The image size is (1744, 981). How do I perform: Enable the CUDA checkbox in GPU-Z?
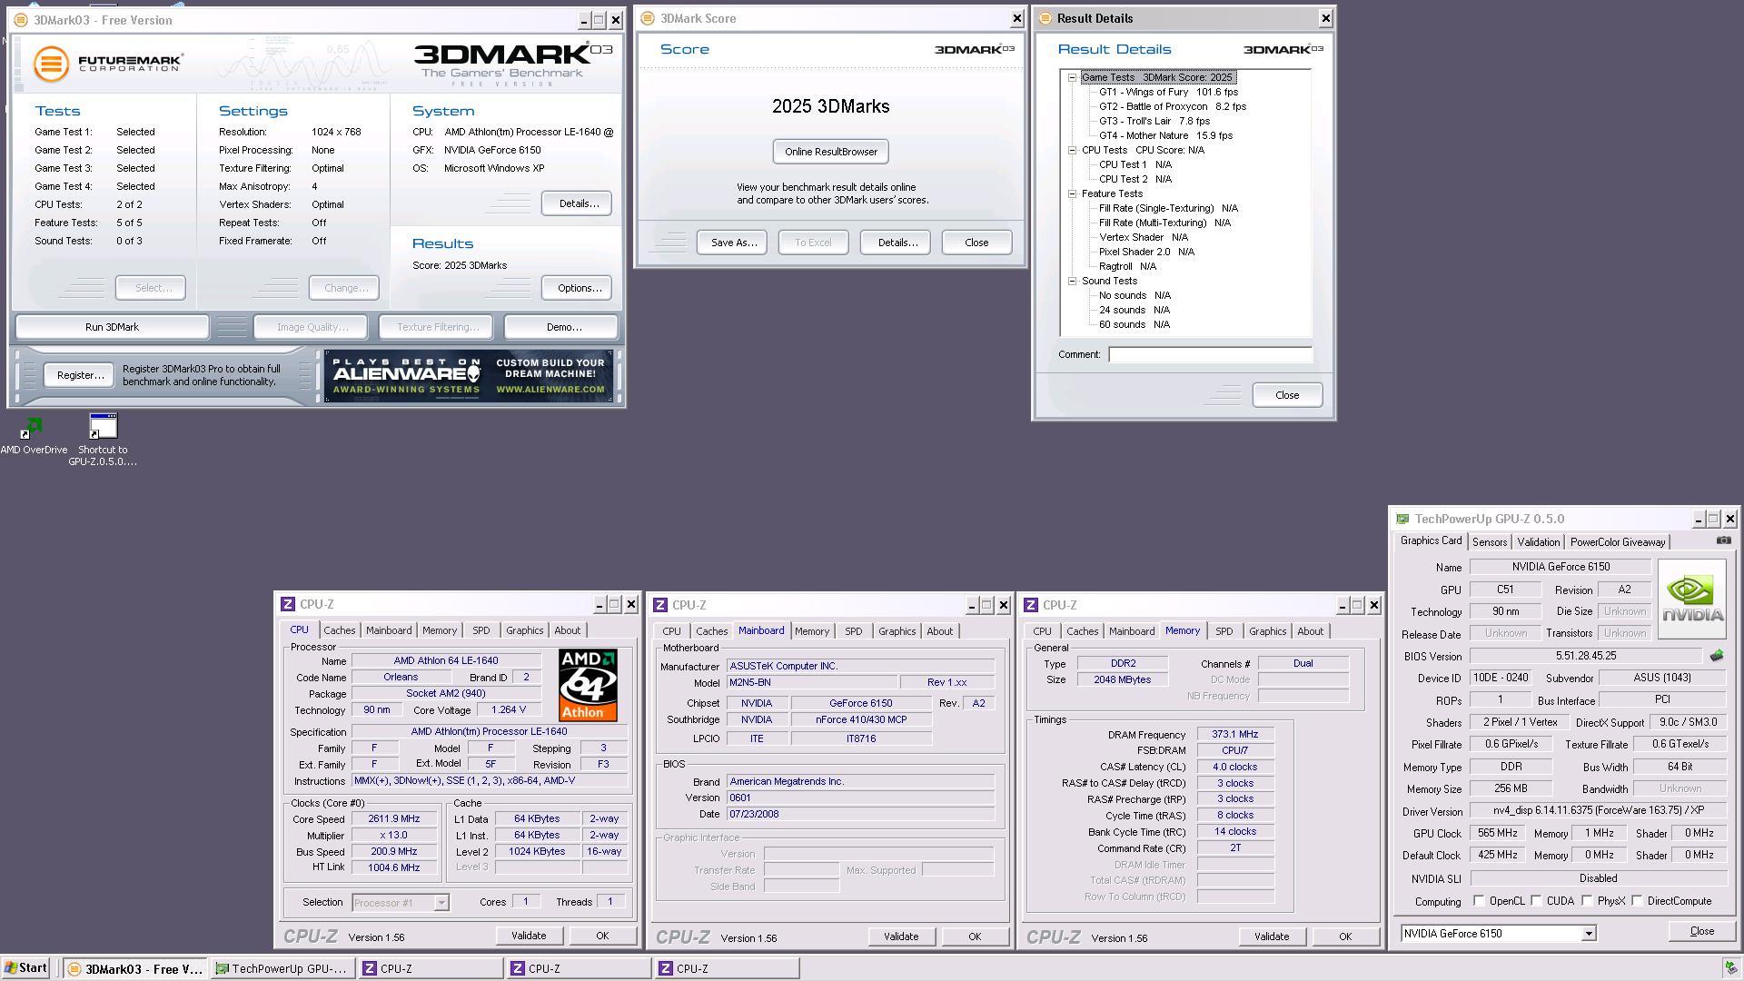1536,901
